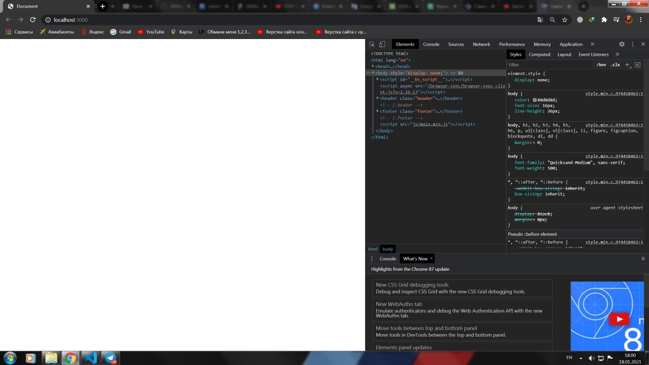Reload the page with refresh icon
Image resolution: width=649 pixels, height=365 pixels.
[x=33, y=20]
